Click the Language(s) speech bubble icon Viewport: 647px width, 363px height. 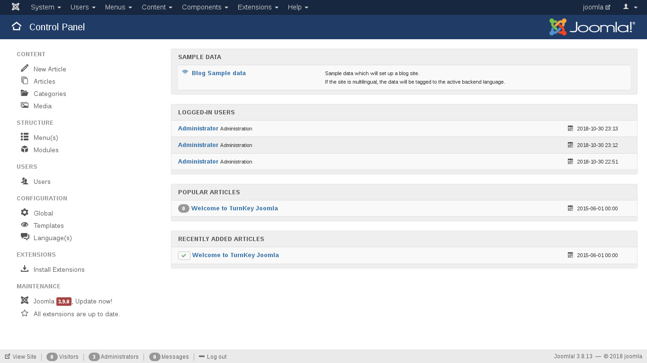tap(25, 237)
